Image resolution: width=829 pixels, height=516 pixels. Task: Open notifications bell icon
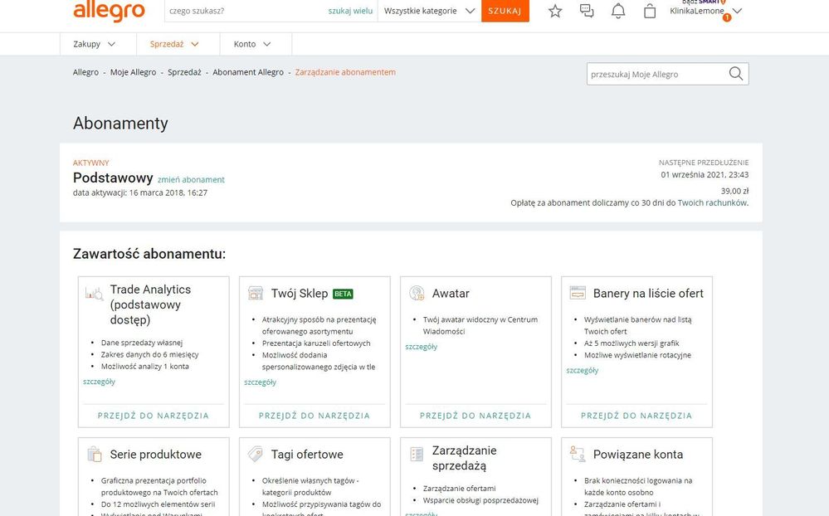pos(618,11)
